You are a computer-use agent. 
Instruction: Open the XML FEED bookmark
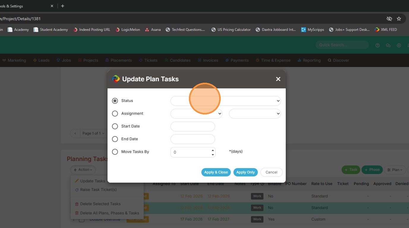tap(386, 30)
